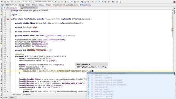This screenshot has width=176, height=99.
Task: Show Git history clock icon
Action: point(106,2)
